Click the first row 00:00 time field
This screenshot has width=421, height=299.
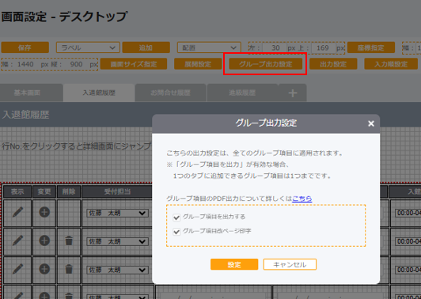(408, 213)
